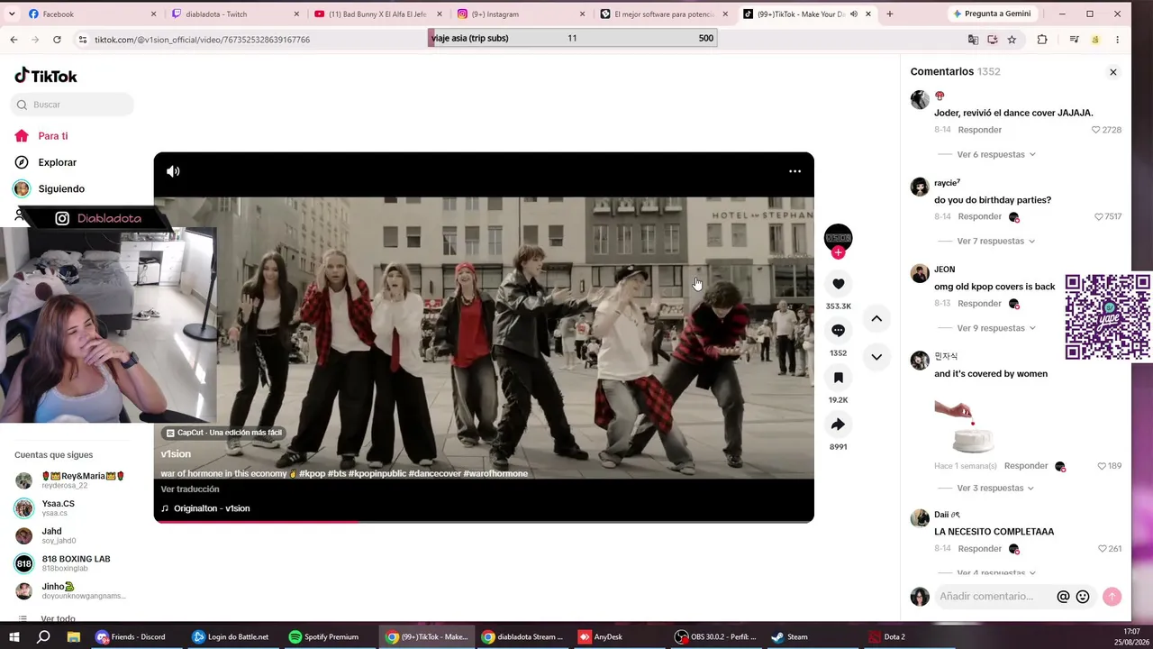Image resolution: width=1153 pixels, height=649 pixels.
Task: Go to the previous video with up arrow
Action: click(876, 319)
